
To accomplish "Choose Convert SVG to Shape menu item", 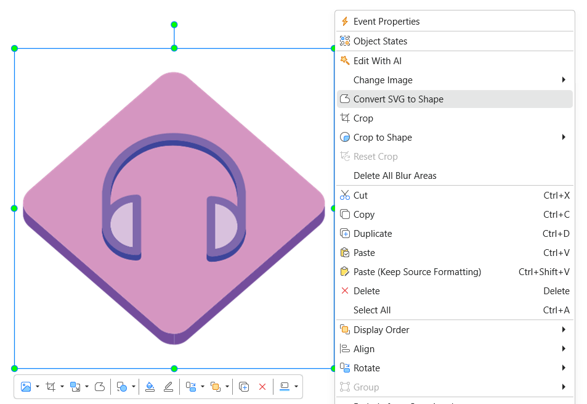I will tap(455, 99).
